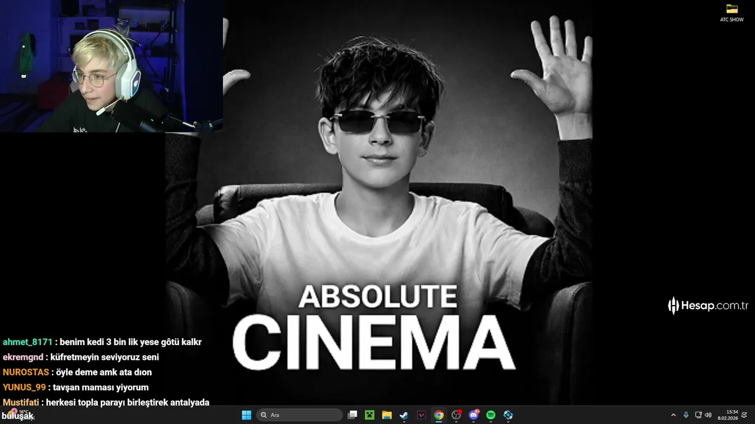Click the Absolute Cinema meme image

click(x=379, y=203)
